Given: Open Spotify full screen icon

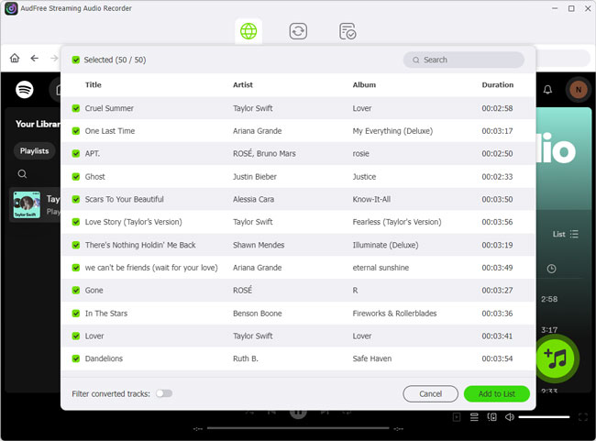Looking at the screenshot, I should pos(582,417).
